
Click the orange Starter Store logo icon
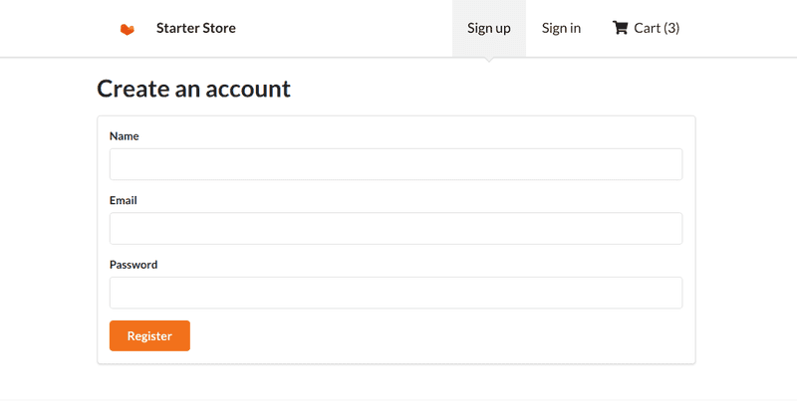tap(128, 30)
